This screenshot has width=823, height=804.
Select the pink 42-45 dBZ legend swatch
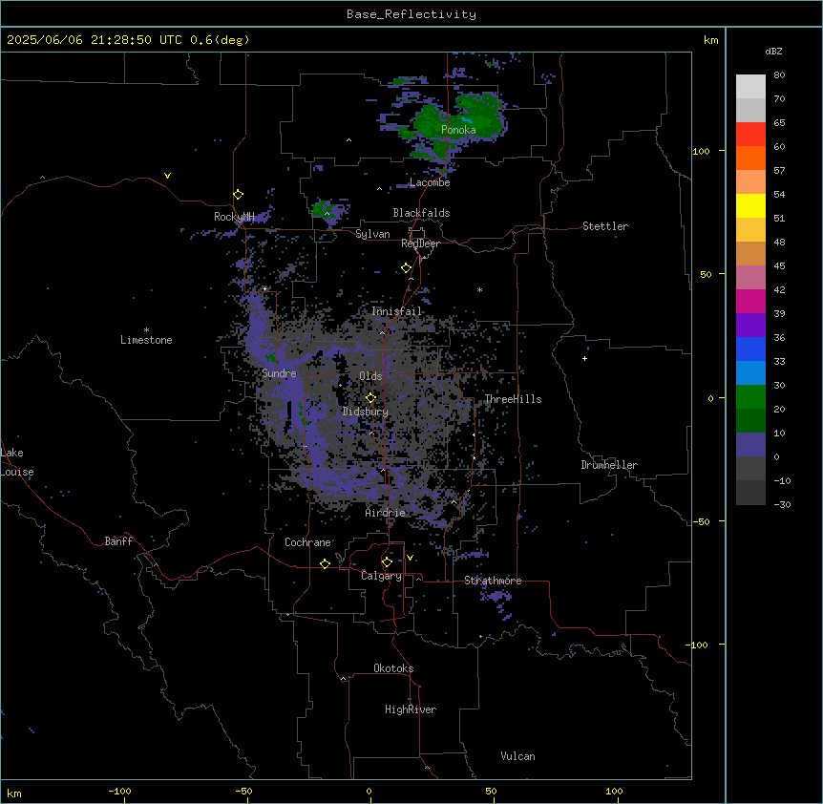pos(750,277)
